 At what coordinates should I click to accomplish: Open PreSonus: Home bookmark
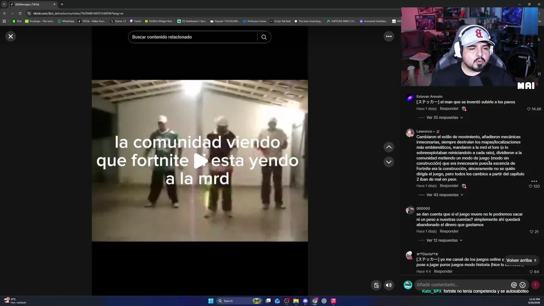[x=254, y=21]
